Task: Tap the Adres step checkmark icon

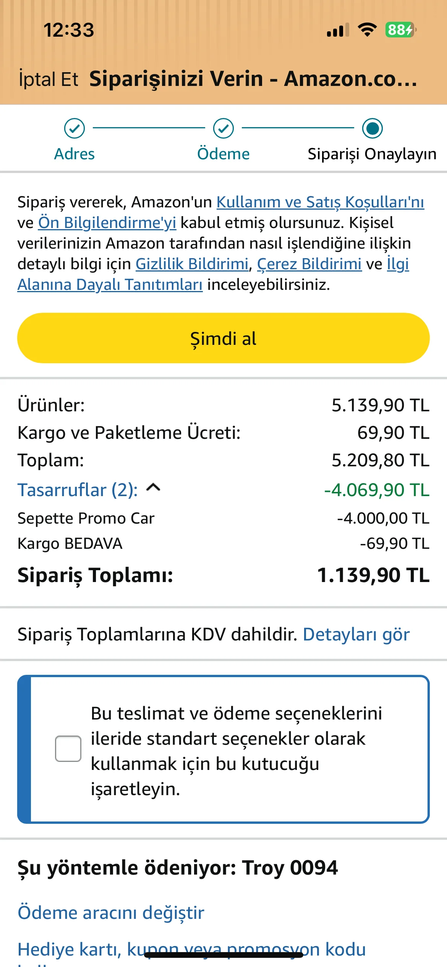Action: [x=74, y=128]
